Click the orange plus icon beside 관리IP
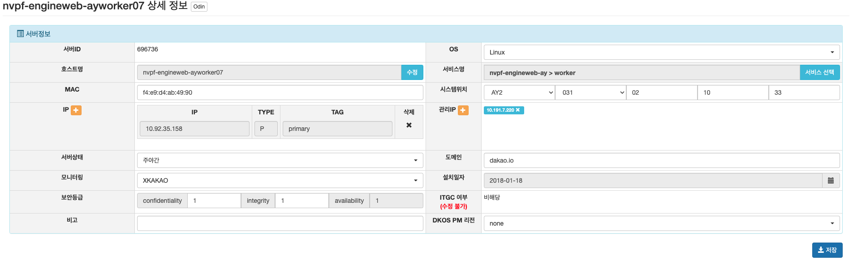The width and height of the screenshot is (853, 264). 463,110
